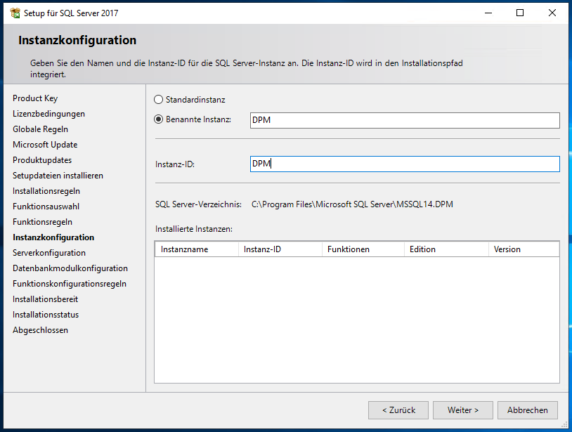Screen dimensions: 572x432
Task: Select Setupdateien installieren step
Action: pyautogui.click(x=58, y=176)
